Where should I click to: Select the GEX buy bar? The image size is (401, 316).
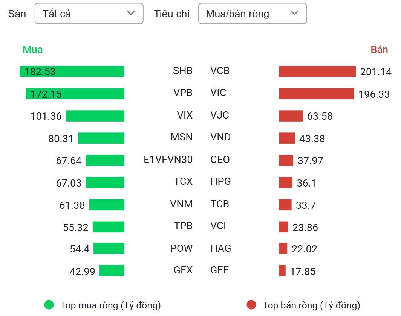[x=112, y=270]
